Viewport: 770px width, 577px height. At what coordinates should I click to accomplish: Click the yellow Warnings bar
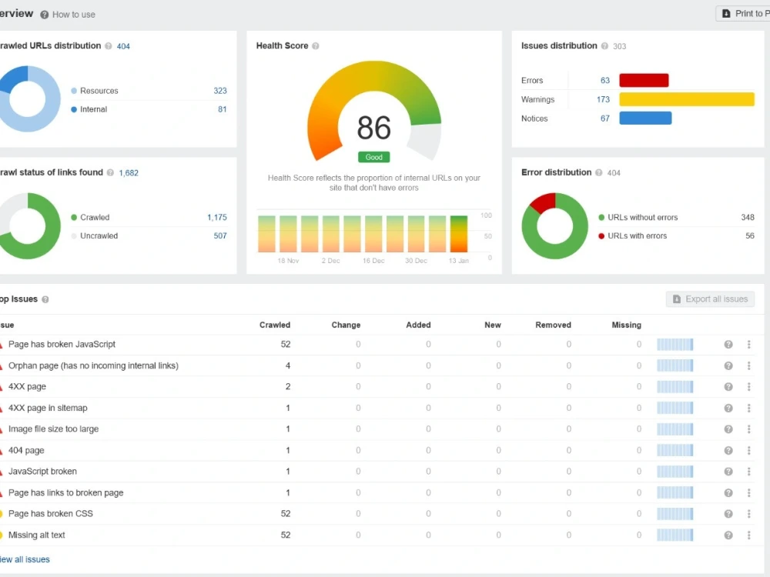coord(687,99)
